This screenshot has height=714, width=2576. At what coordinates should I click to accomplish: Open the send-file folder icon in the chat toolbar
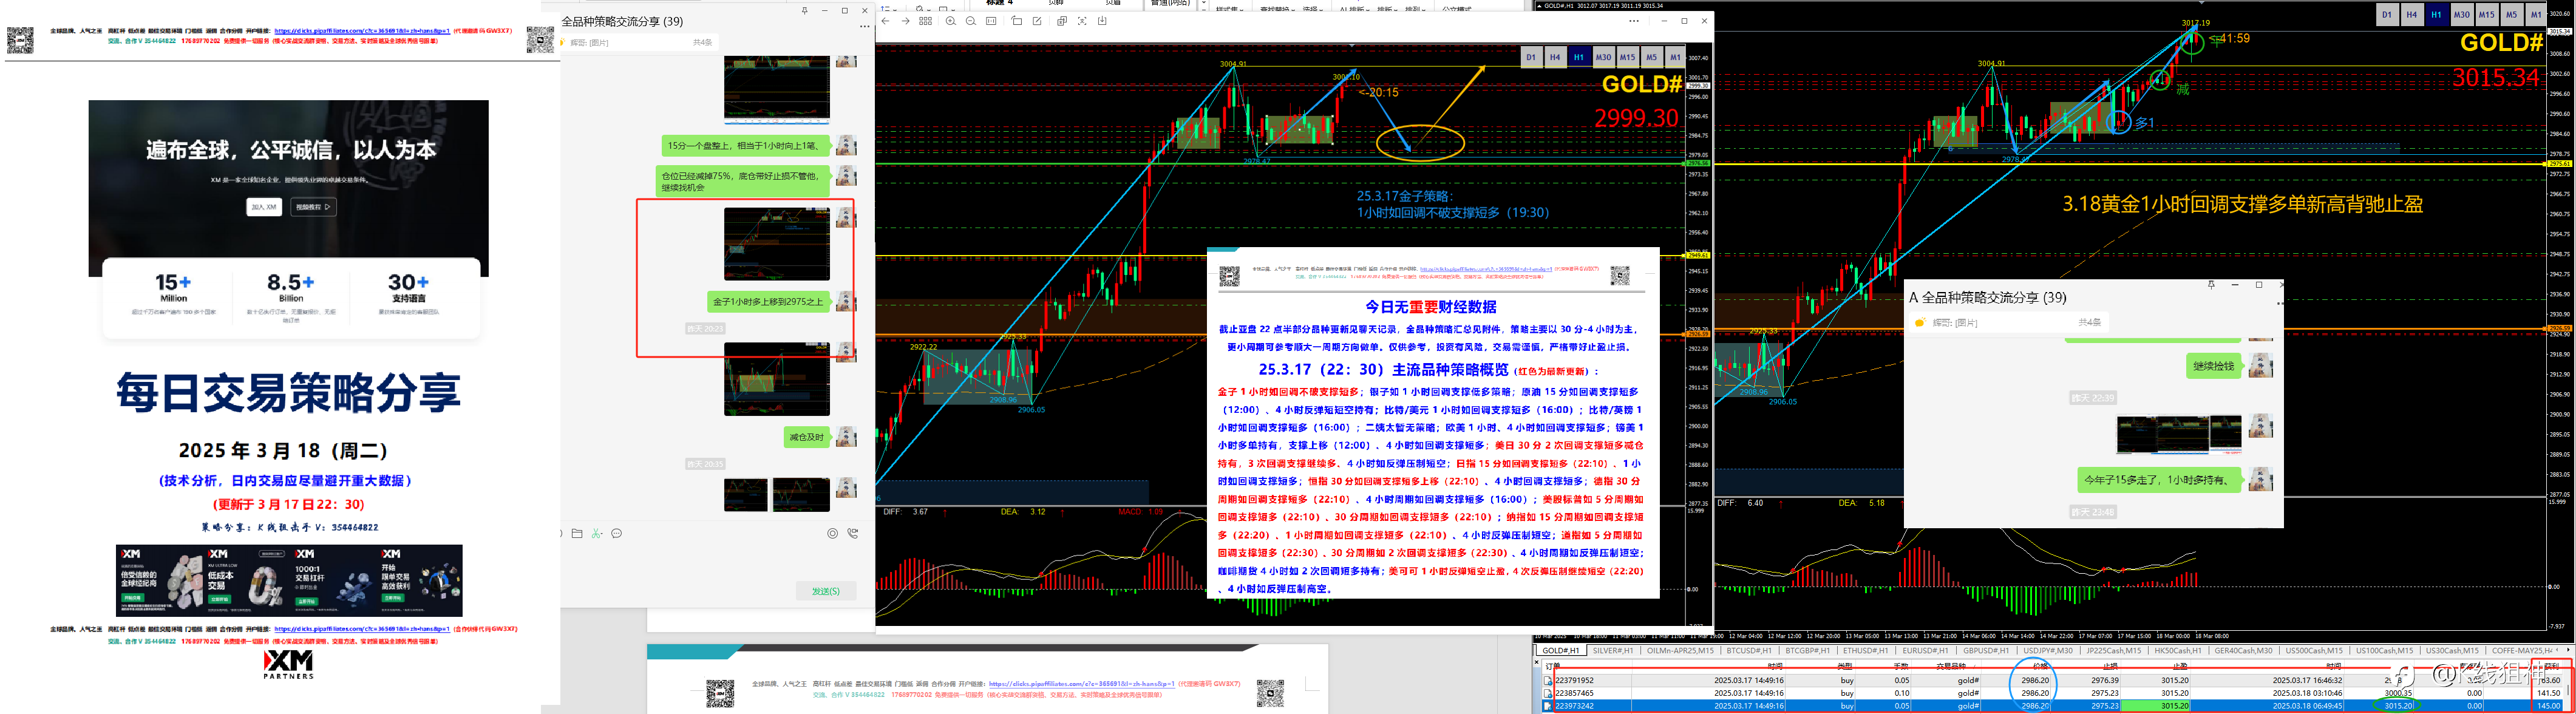tap(577, 534)
